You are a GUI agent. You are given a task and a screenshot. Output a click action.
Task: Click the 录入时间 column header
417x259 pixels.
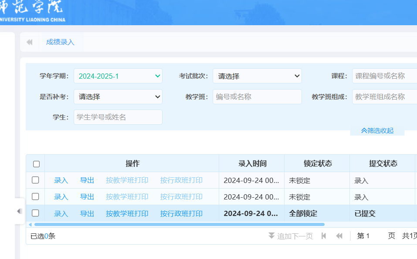pos(252,163)
